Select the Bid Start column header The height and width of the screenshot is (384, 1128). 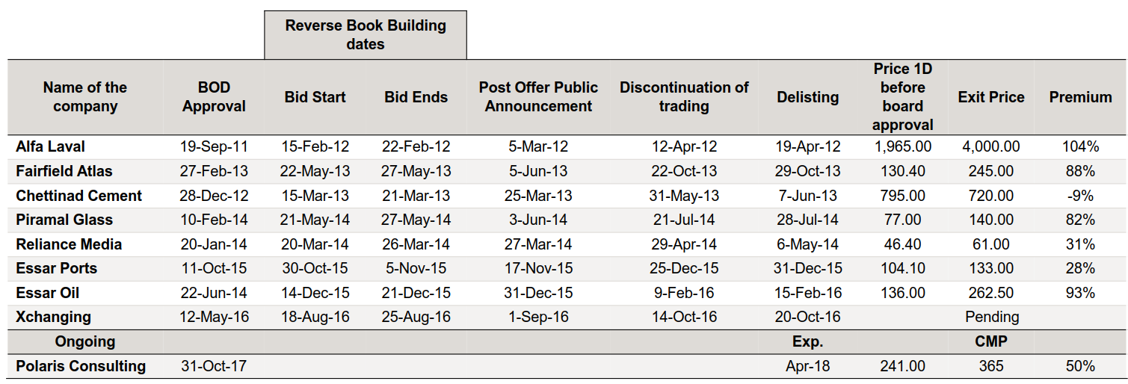(x=315, y=97)
